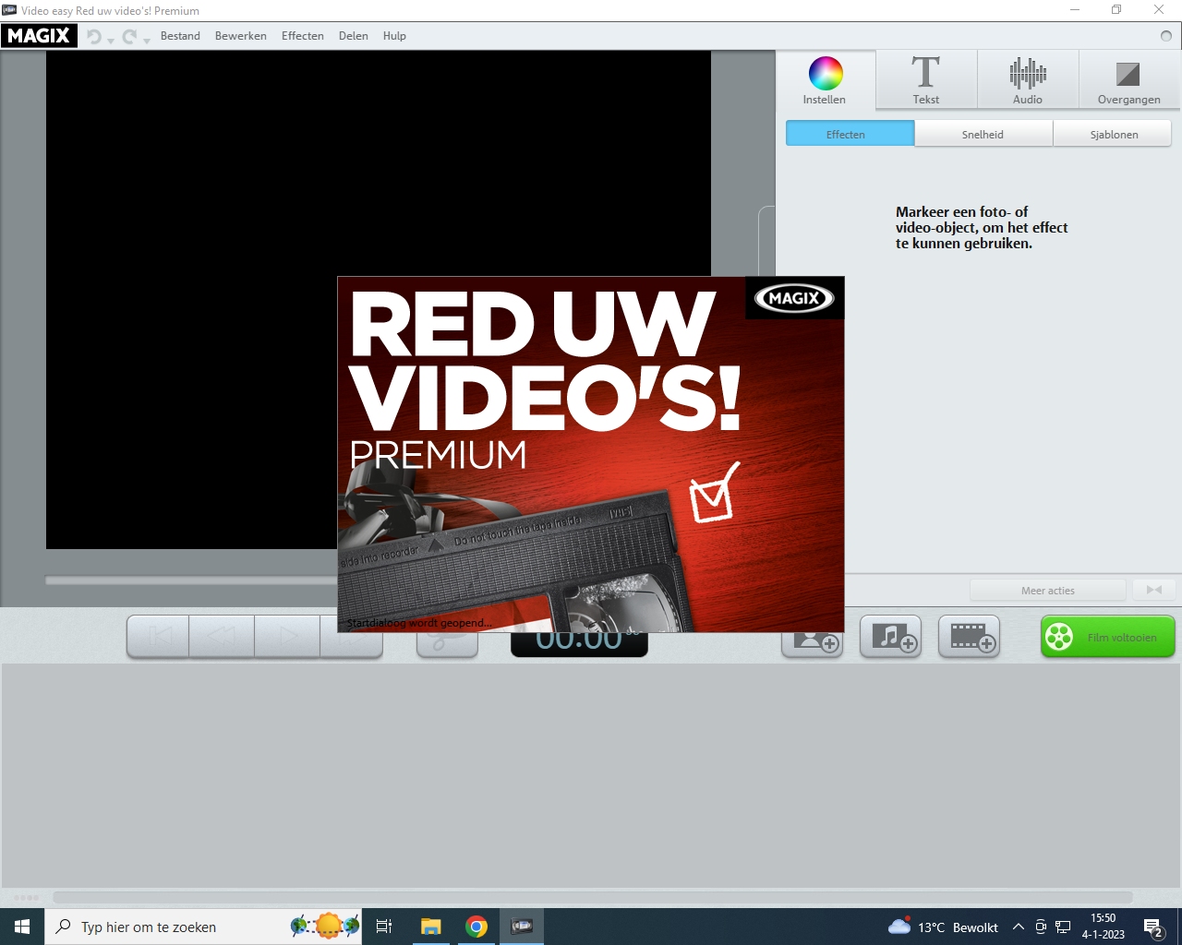The height and width of the screenshot is (945, 1182).
Task: Expand the redo history dropdown arrow
Action: (x=147, y=41)
